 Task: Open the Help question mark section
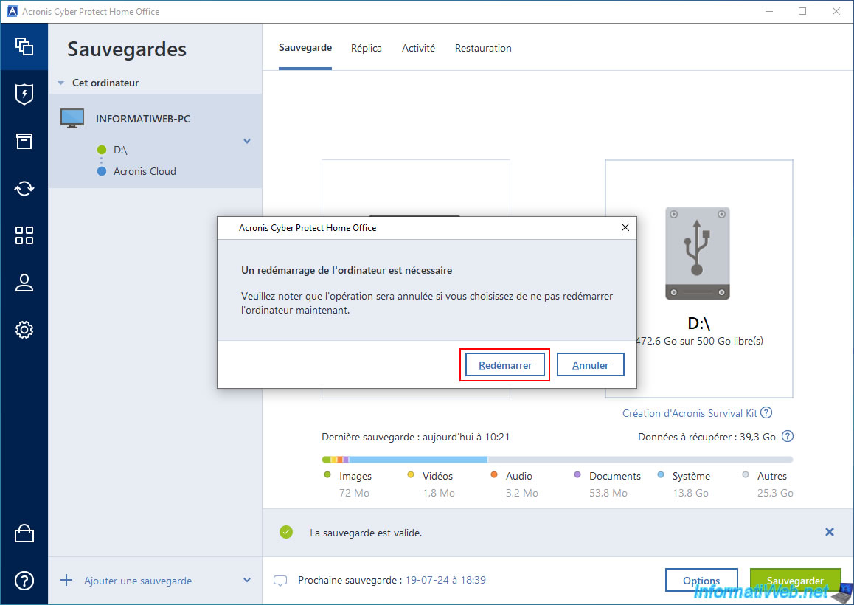point(24,581)
